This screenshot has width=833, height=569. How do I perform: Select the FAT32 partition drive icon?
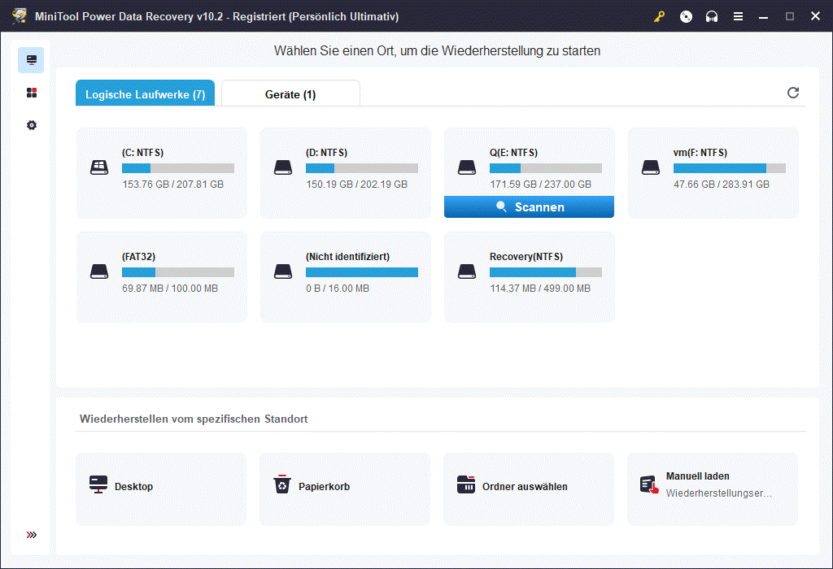[99, 271]
